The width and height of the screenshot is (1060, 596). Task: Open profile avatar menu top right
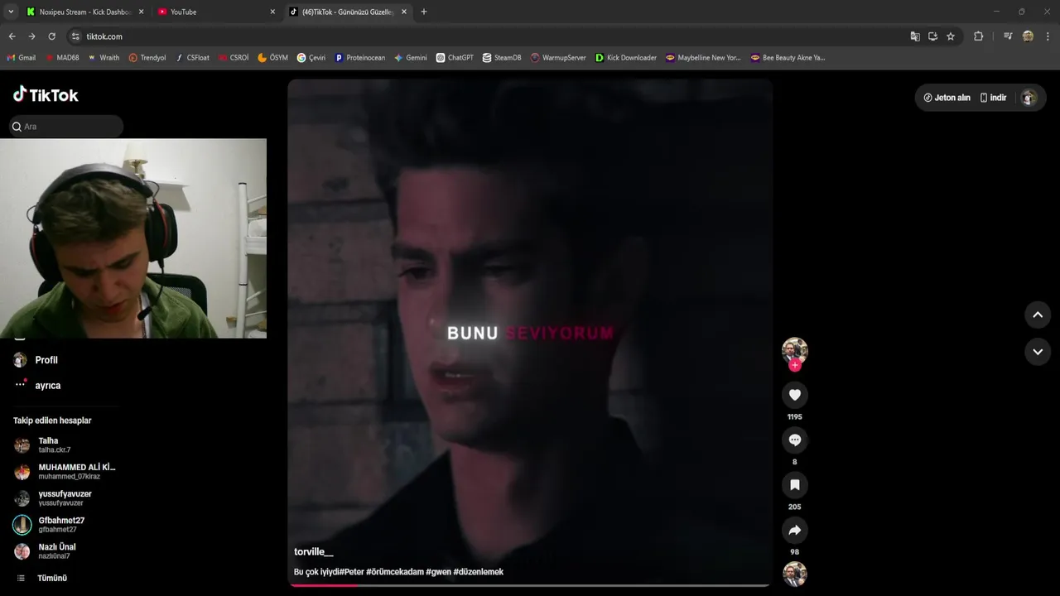[1029, 98]
